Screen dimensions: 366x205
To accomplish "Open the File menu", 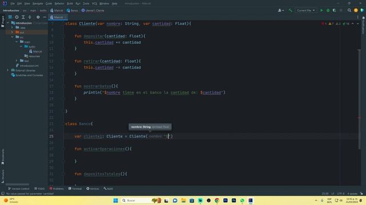I will [13, 3].
